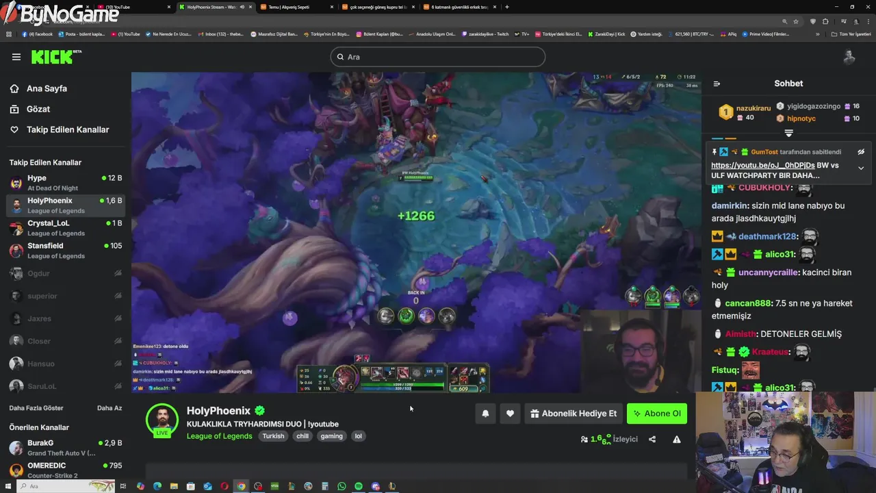This screenshot has height=493, width=876.
Task: Open Microsoft Edge from the taskbar
Action: pos(157,486)
